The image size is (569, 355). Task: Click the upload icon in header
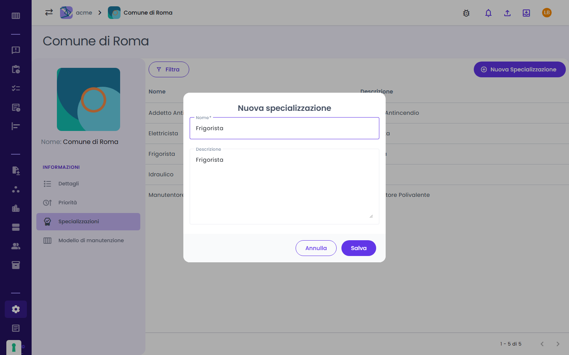click(507, 13)
